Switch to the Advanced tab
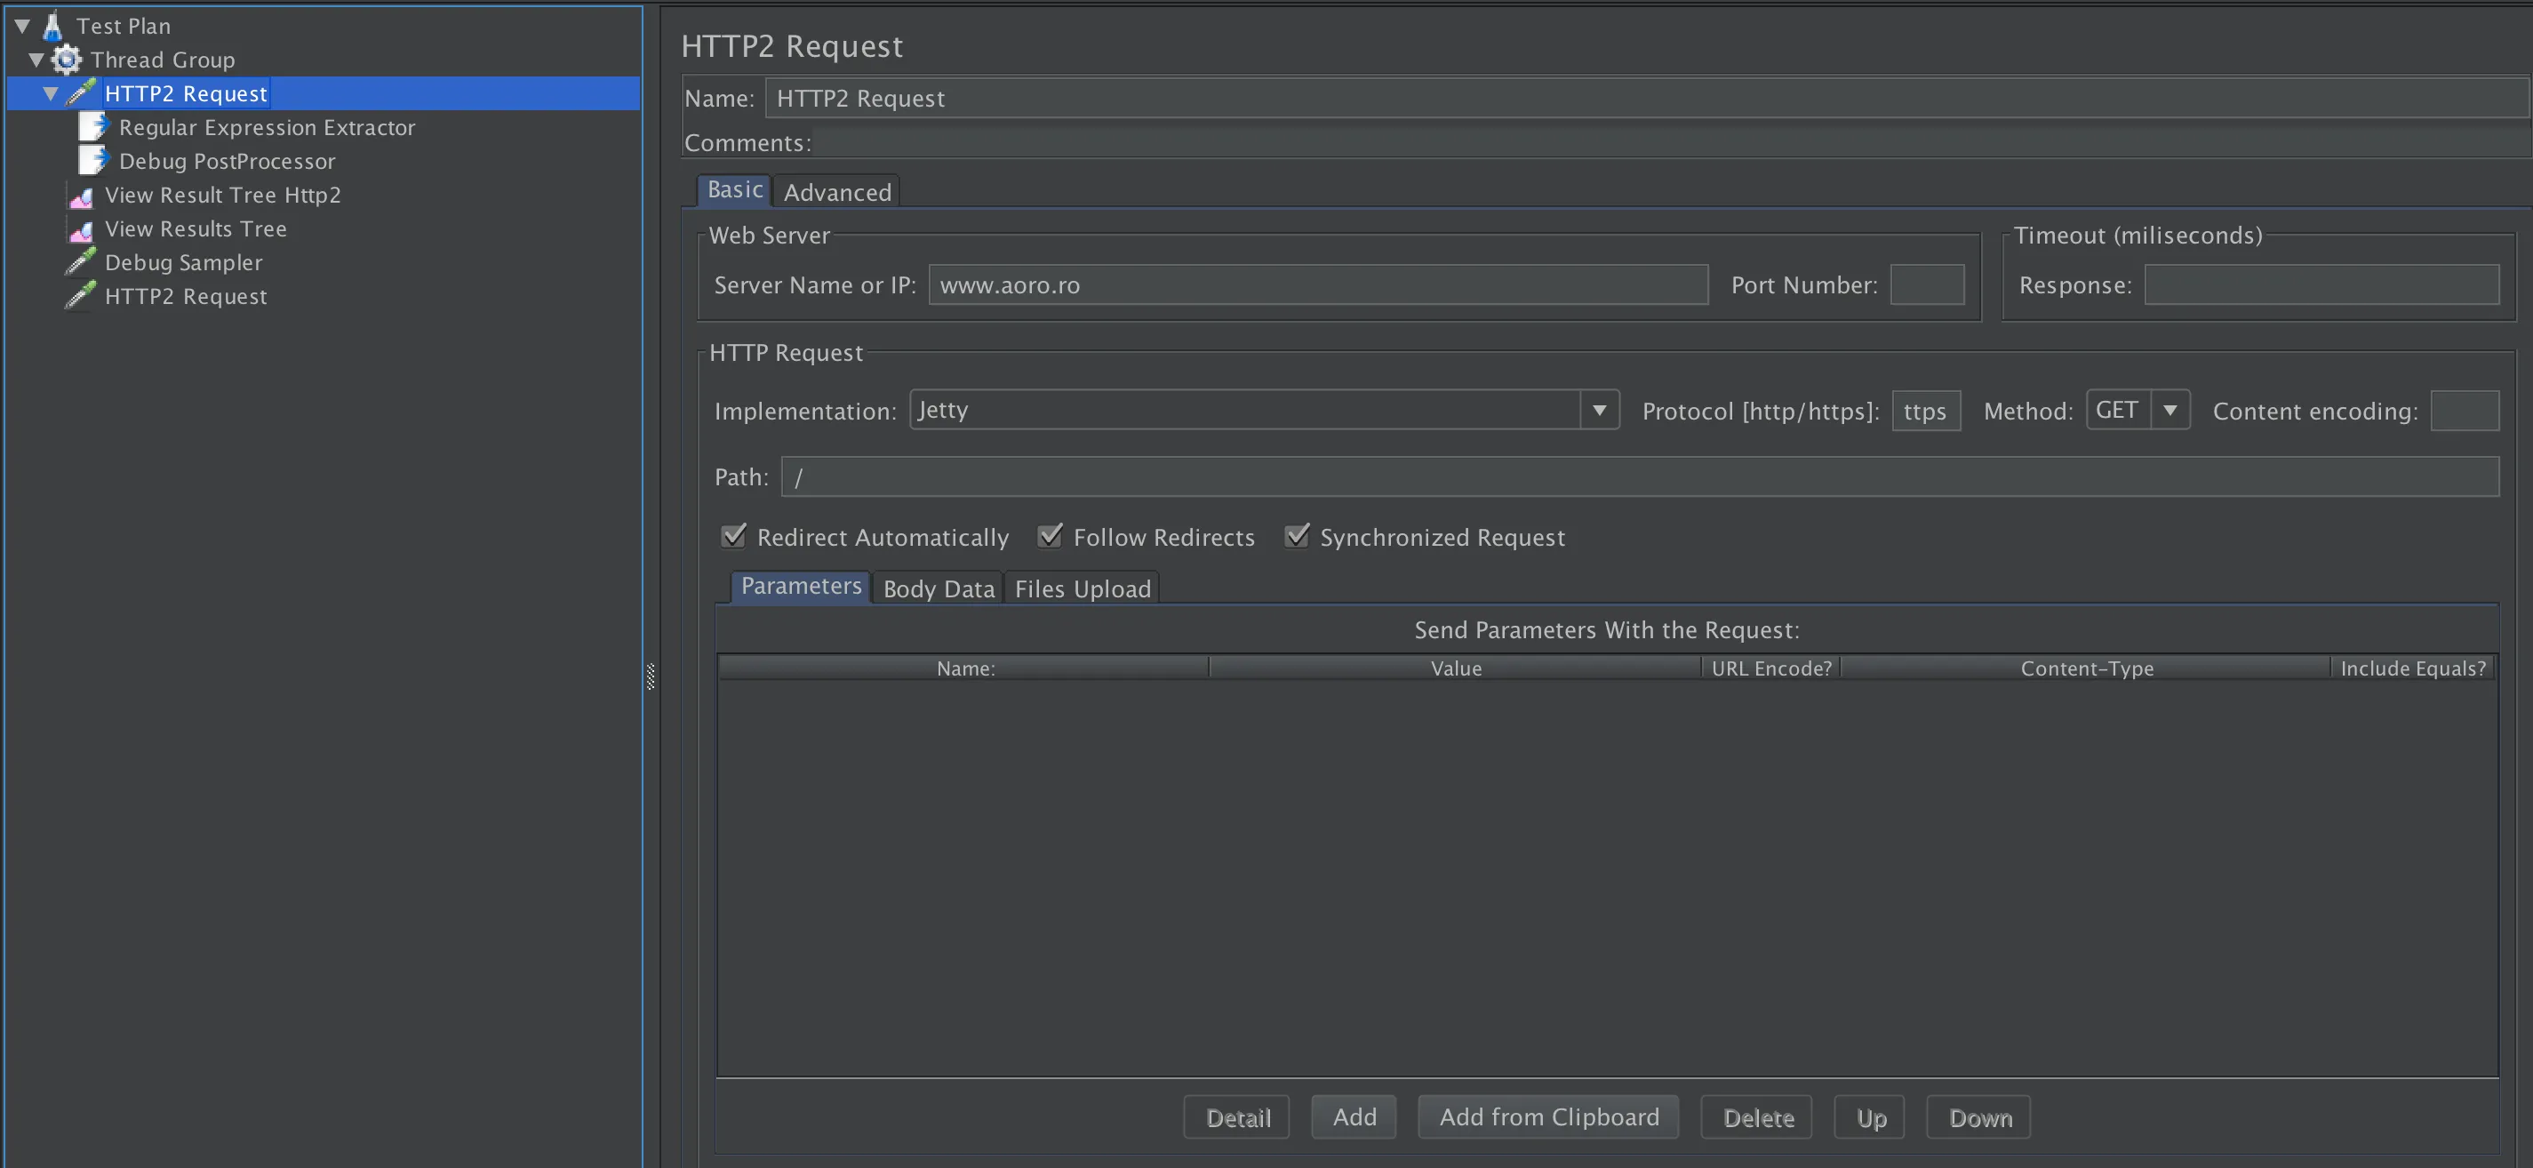2533x1168 pixels. tap(837, 192)
